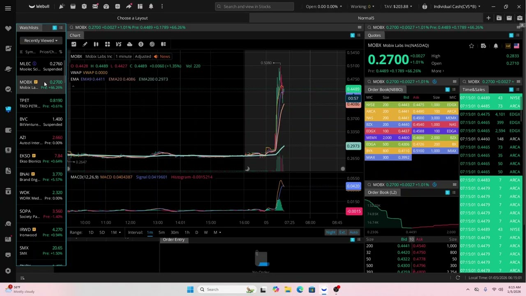Click the Lv2 badge in Quotes panel
526x296 pixels.
click(x=508, y=46)
